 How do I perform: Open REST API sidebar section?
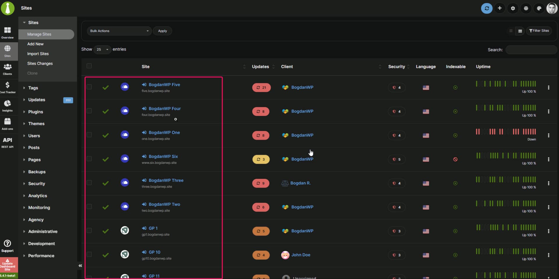coord(8,142)
